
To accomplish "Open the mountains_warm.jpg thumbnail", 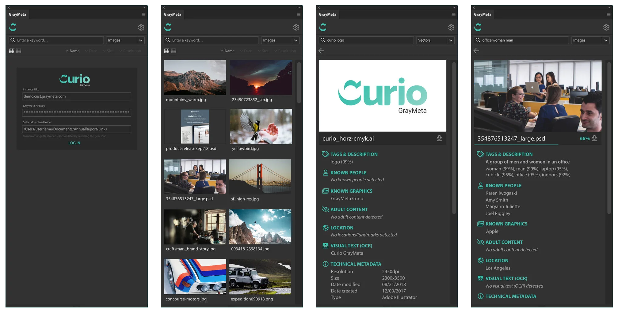I will (x=195, y=77).
